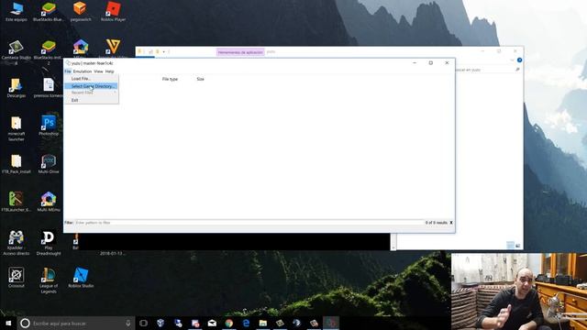The width and height of the screenshot is (587, 330).
Task: Open the View menu in yuzu
Action: [x=98, y=71]
